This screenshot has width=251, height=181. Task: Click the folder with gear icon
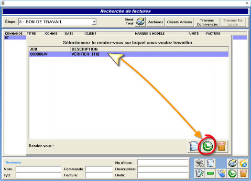point(243,163)
